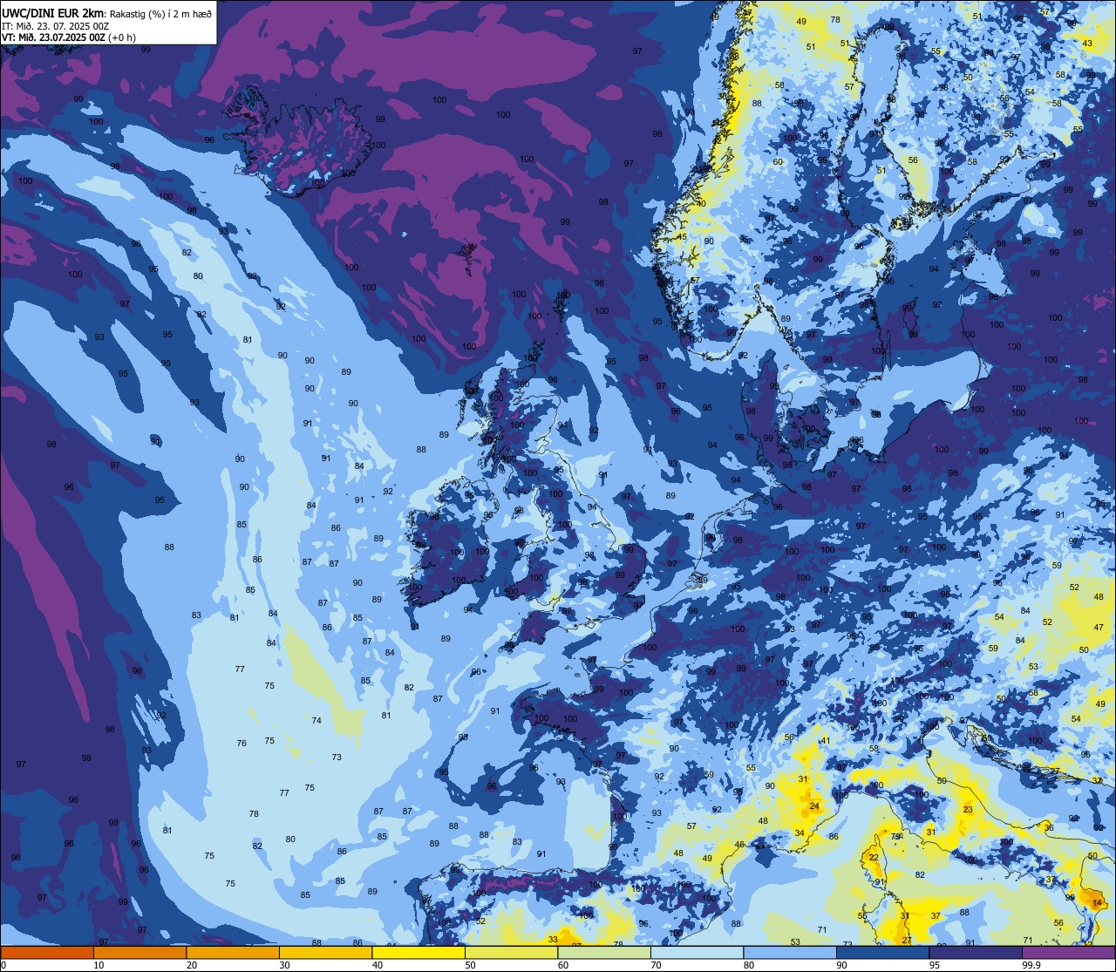This screenshot has width=1116, height=972.
Task: Pick the pale yellow 50–60 legend swatch
Action: click(x=511, y=952)
